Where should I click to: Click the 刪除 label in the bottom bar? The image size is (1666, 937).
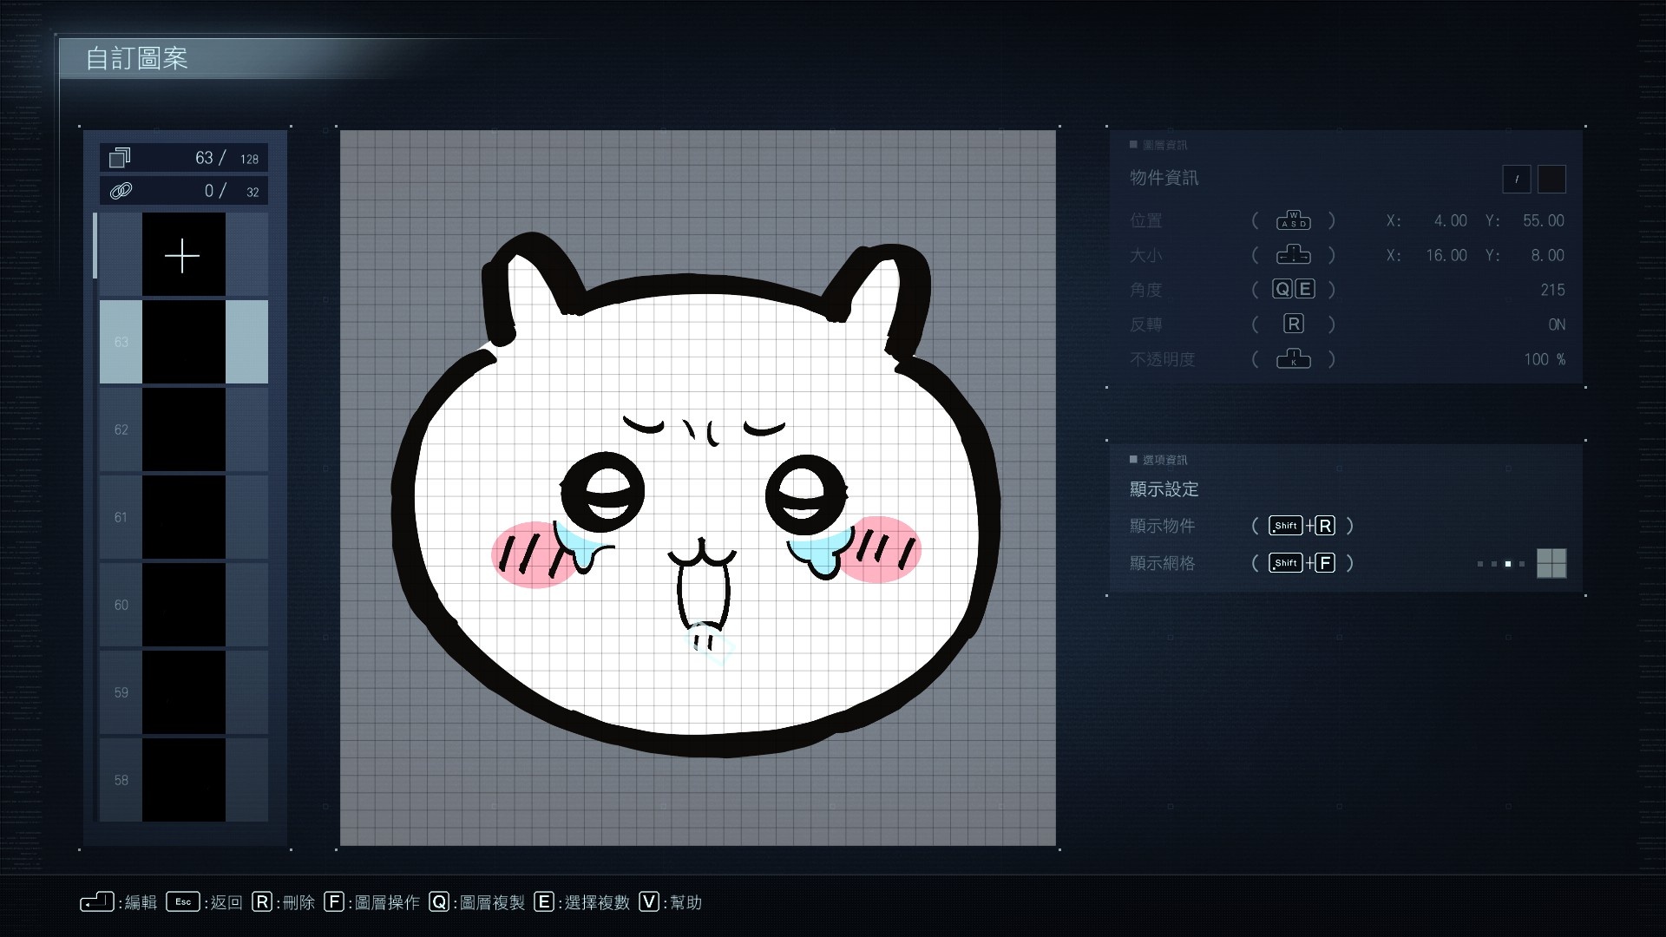point(298,902)
